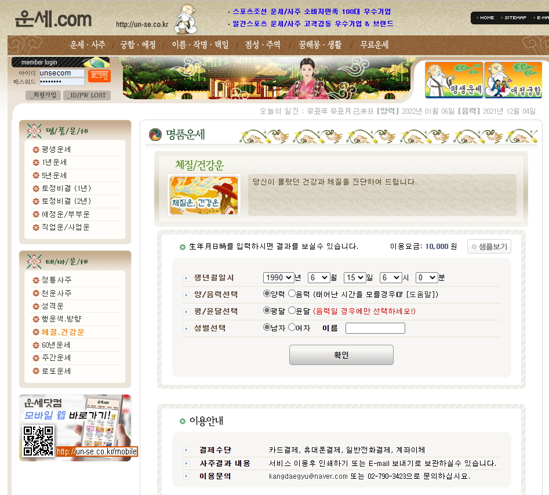The height and width of the screenshot is (495, 549).
Task: Click the mobile web QR code
Action: click(38, 441)
